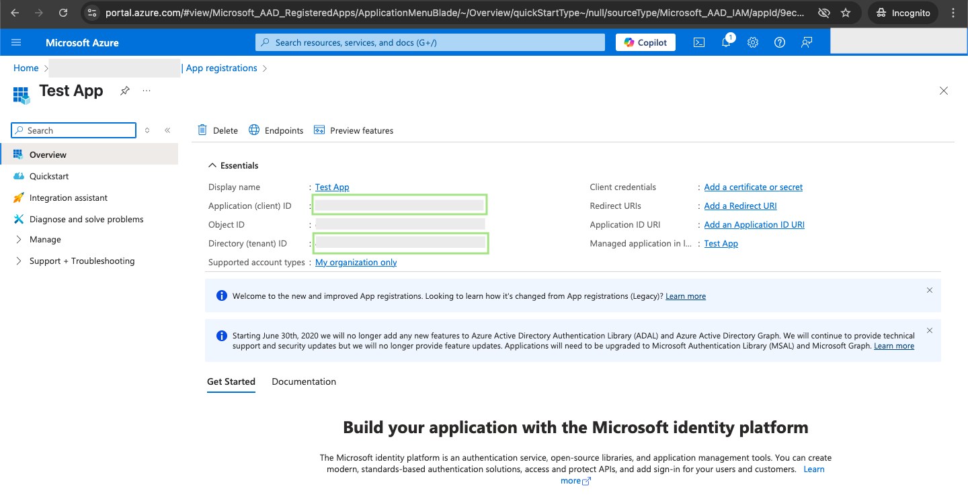This screenshot has width=968, height=503.
Task: Open Learn more in the ADAL notice
Action: (x=894, y=346)
